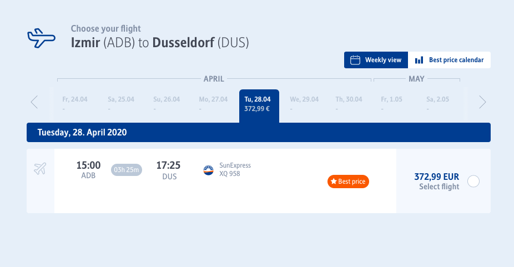Click the calendar icon in Weekly view
Viewport: 514px width, 267px height.
coord(355,60)
